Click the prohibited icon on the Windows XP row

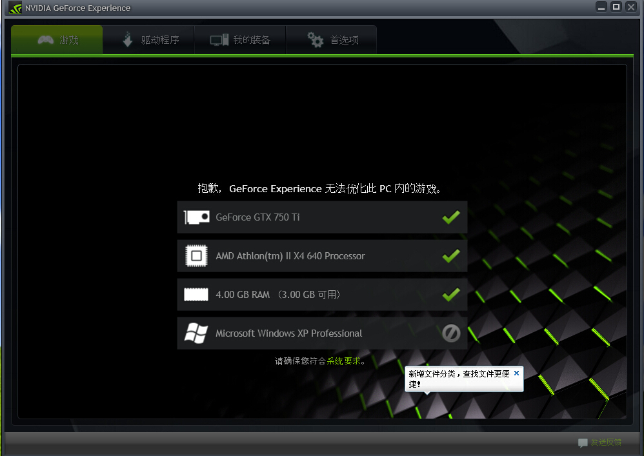(451, 333)
